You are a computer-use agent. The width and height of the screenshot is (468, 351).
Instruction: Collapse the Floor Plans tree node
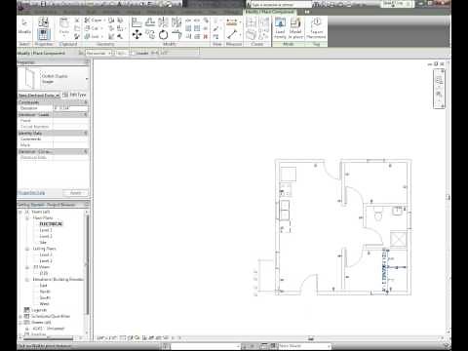click(x=27, y=218)
